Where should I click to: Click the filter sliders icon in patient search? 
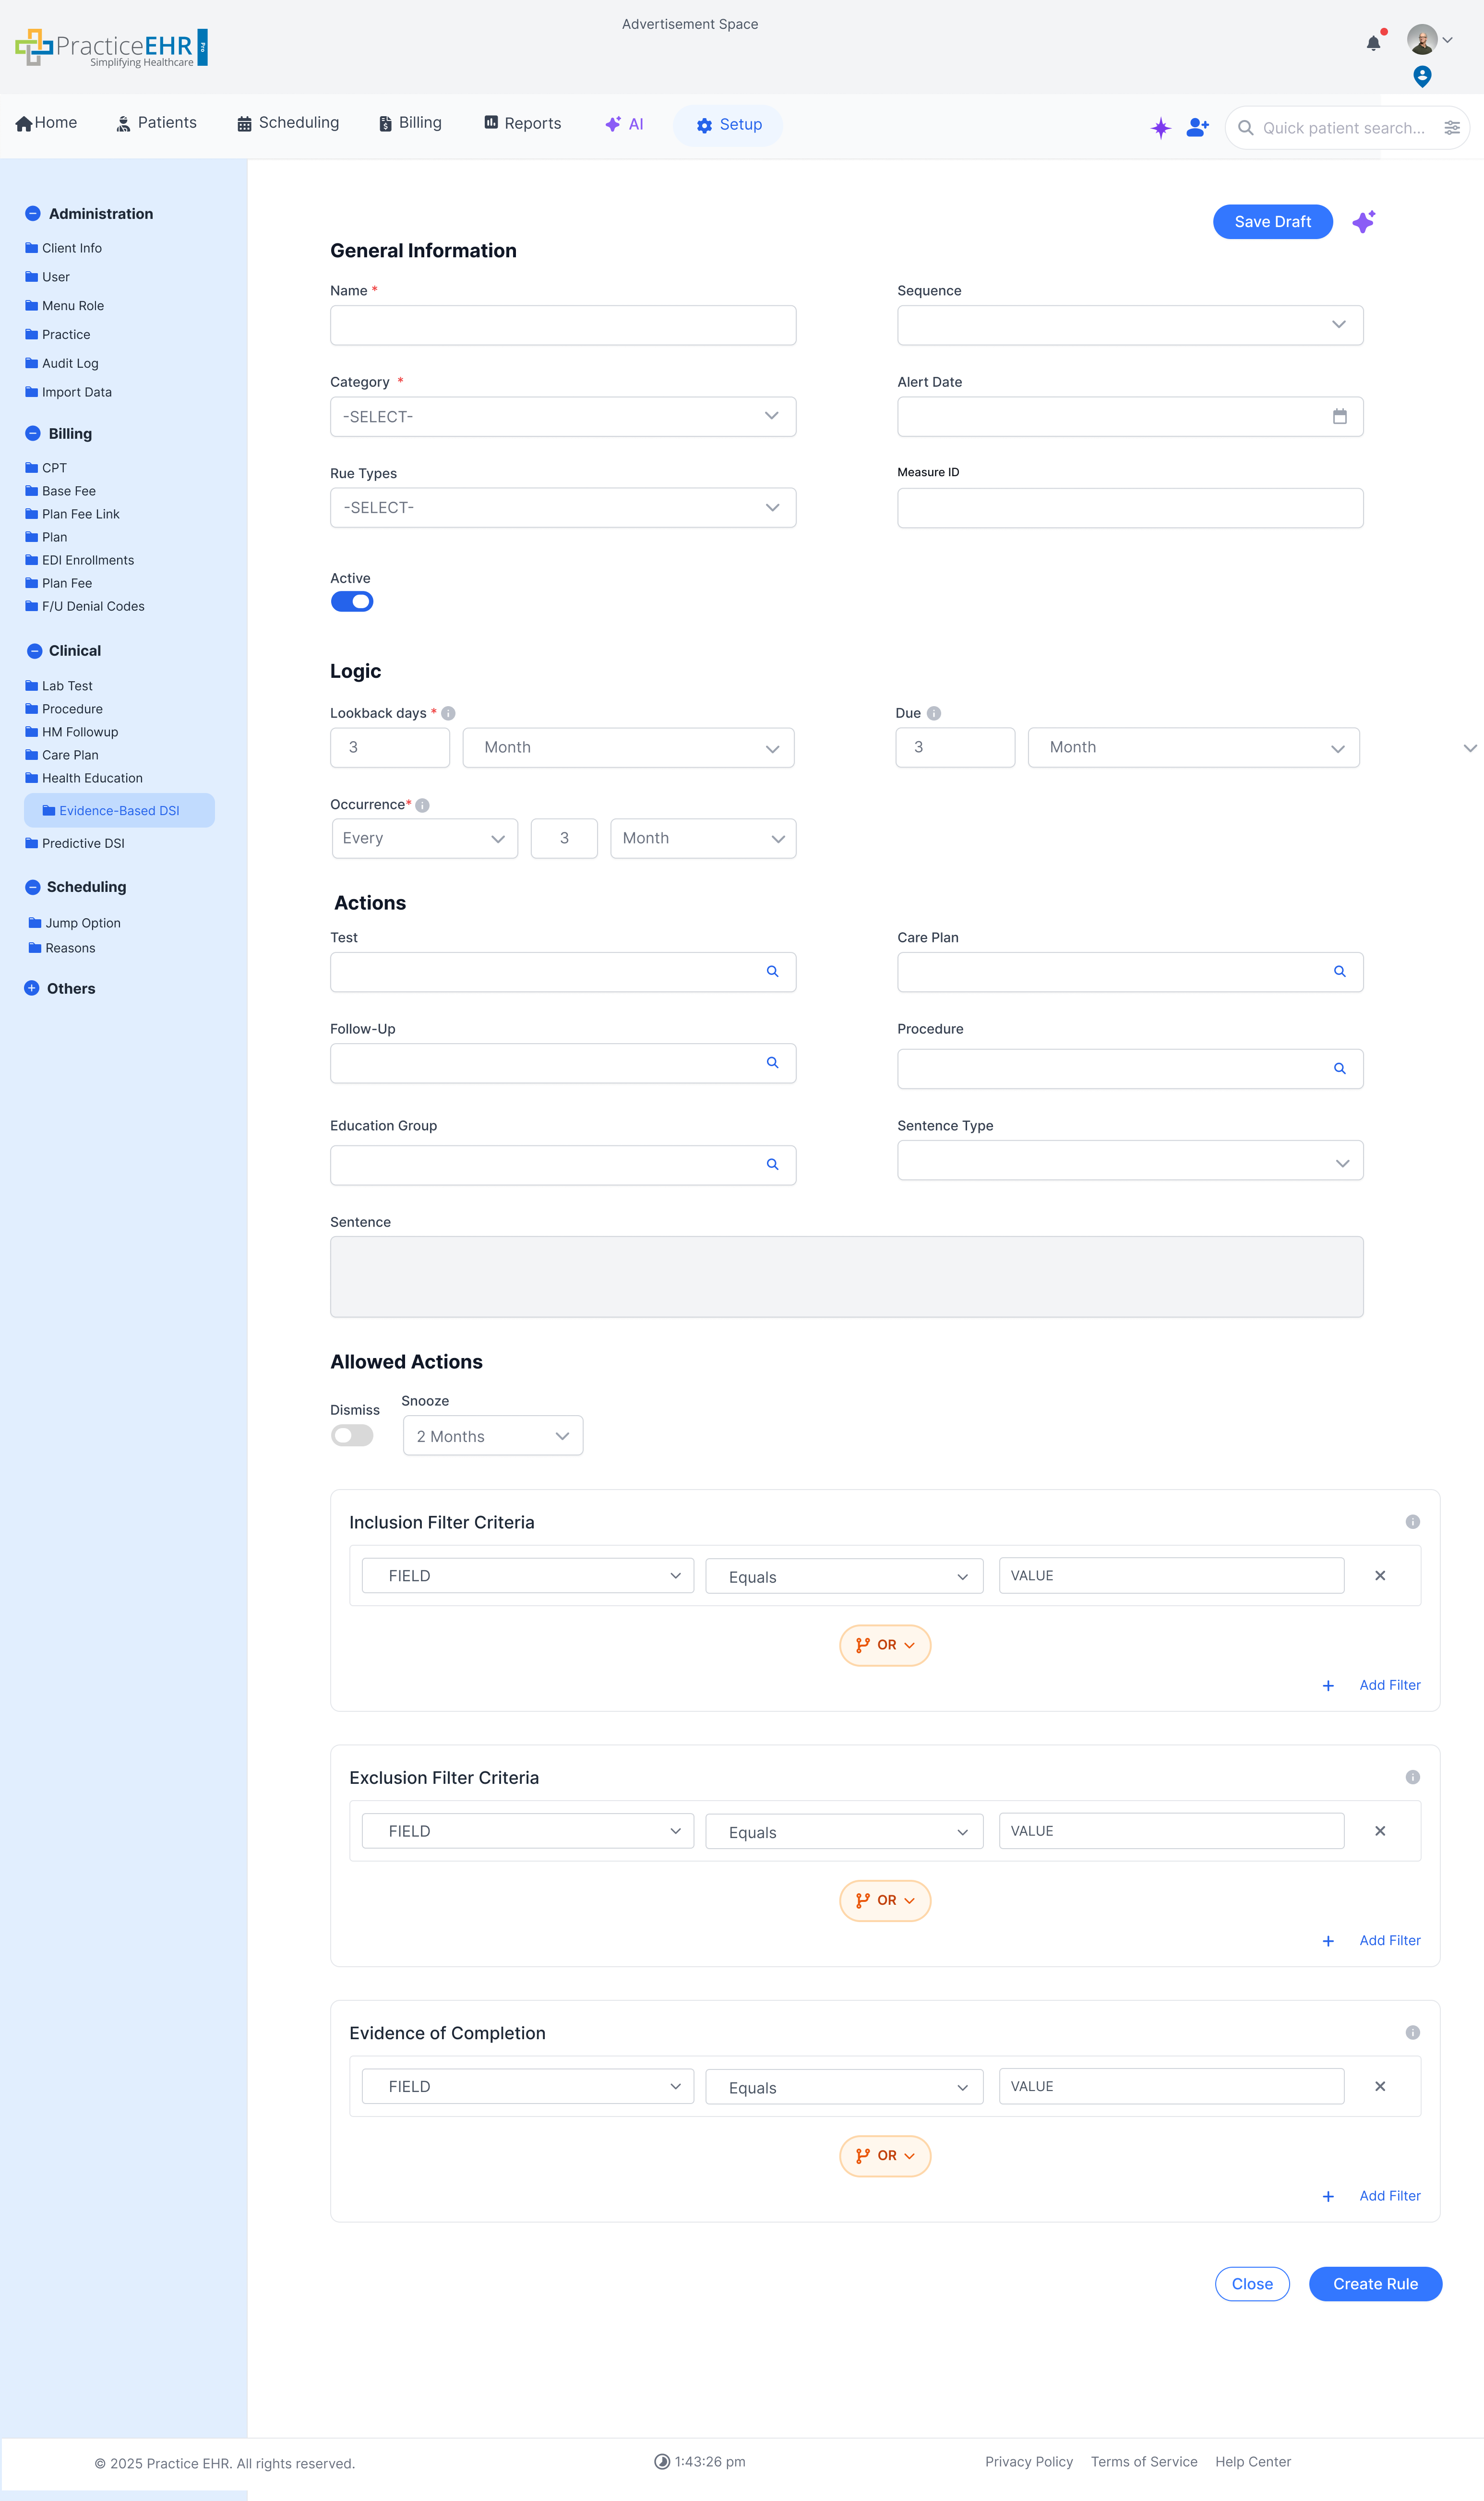[x=1453, y=127]
